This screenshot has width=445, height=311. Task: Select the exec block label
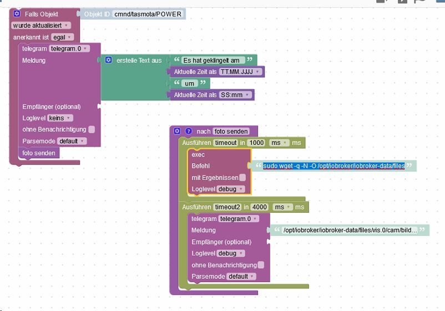(x=198, y=154)
